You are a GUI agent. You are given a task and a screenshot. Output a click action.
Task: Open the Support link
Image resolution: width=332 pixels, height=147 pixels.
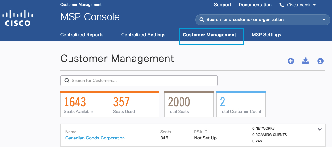click(x=223, y=5)
